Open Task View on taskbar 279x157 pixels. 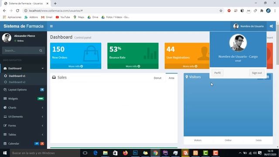(x=85, y=153)
